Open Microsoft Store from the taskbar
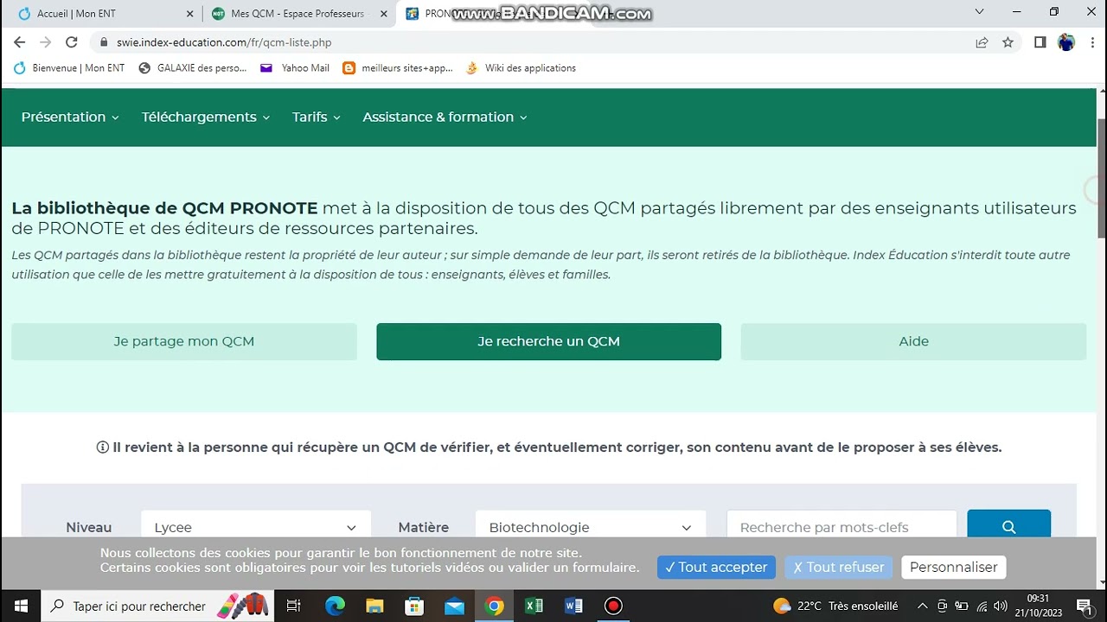The height and width of the screenshot is (622, 1107). [414, 606]
